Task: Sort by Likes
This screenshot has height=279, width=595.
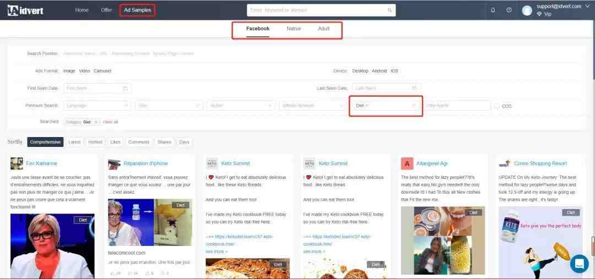Action: click(115, 142)
